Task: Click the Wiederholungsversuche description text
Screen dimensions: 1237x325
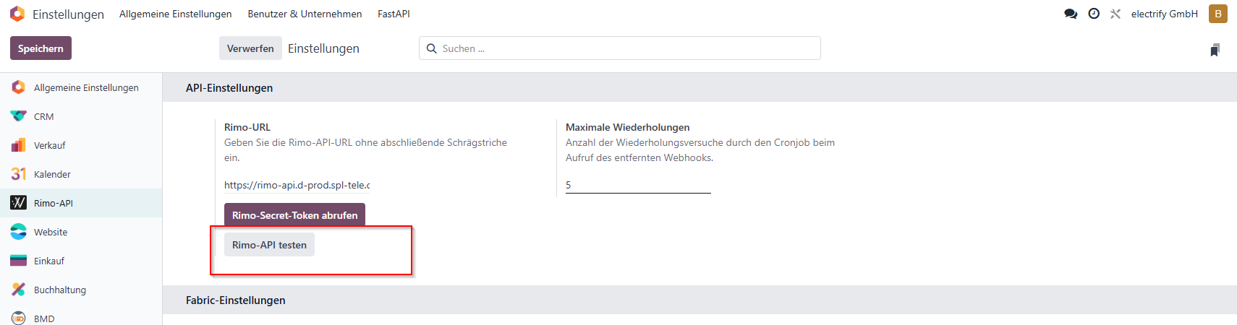Action: point(700,150)
